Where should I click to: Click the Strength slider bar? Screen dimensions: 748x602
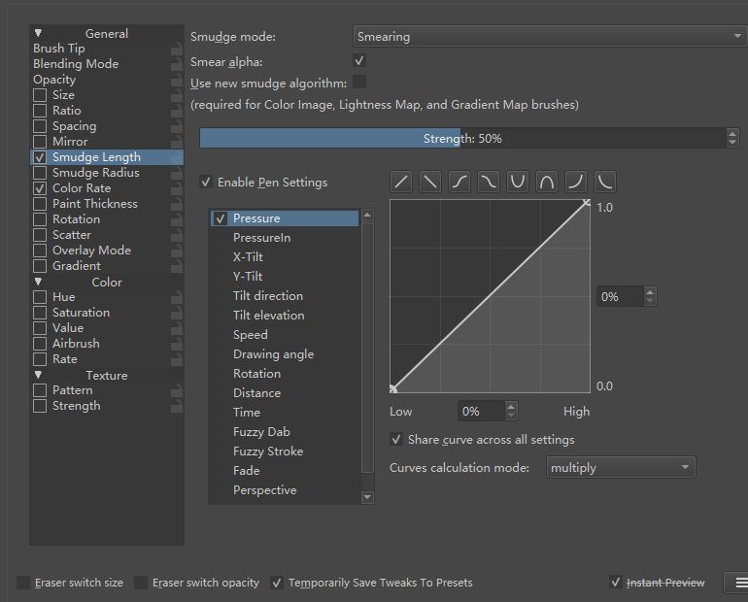coord(462,139)
